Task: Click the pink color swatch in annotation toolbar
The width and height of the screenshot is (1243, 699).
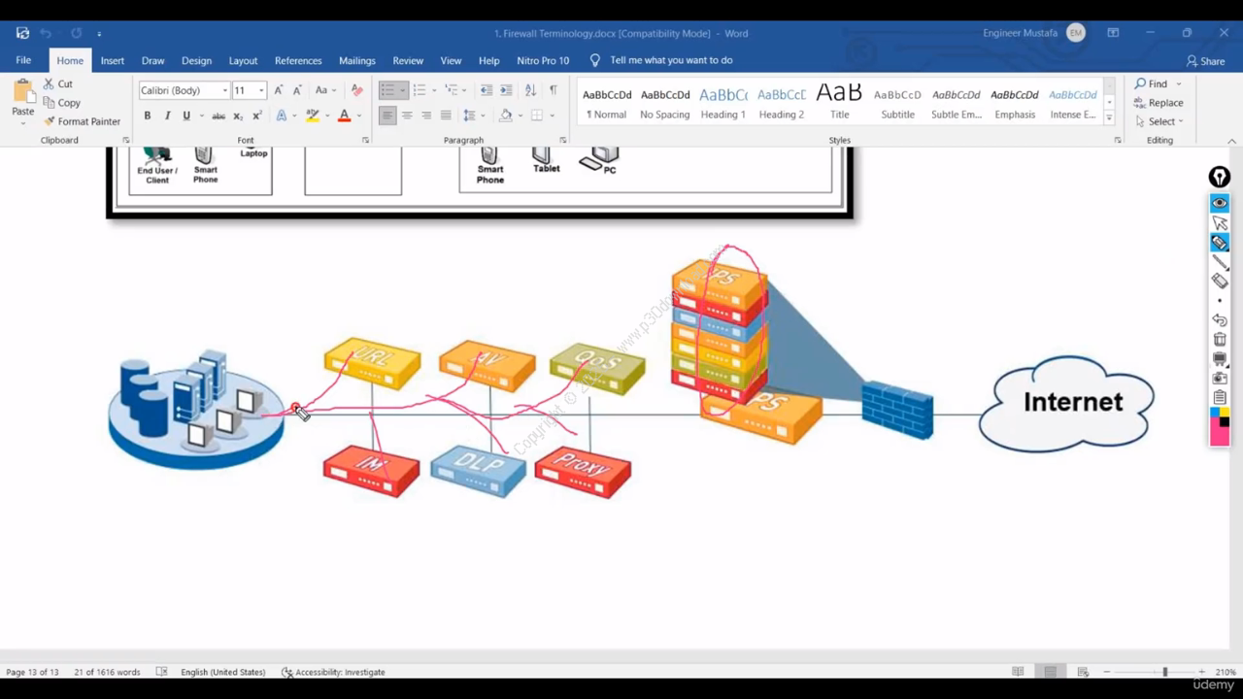Action: click(1220, 435)
